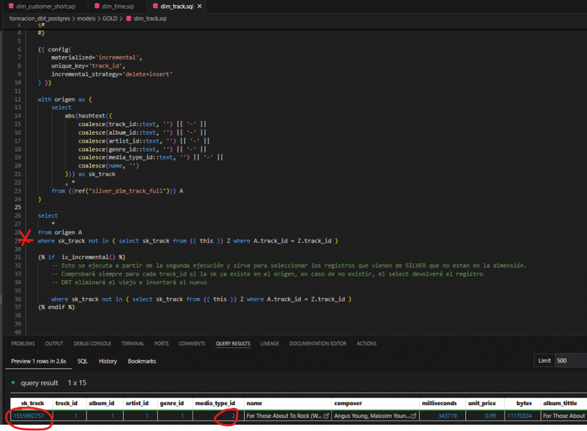Click the dim_customer_short.sql file icon
This screenshot has height=431, width=587.
click(x=11, y=6)
